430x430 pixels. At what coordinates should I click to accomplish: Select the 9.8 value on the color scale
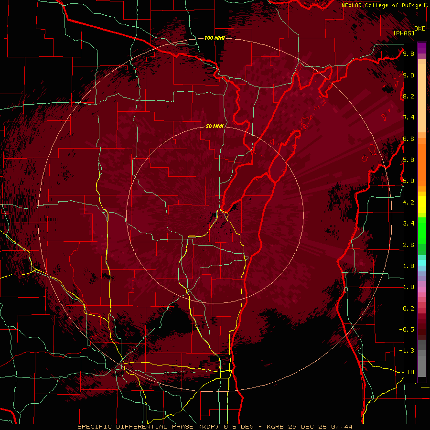click(408, 54)
